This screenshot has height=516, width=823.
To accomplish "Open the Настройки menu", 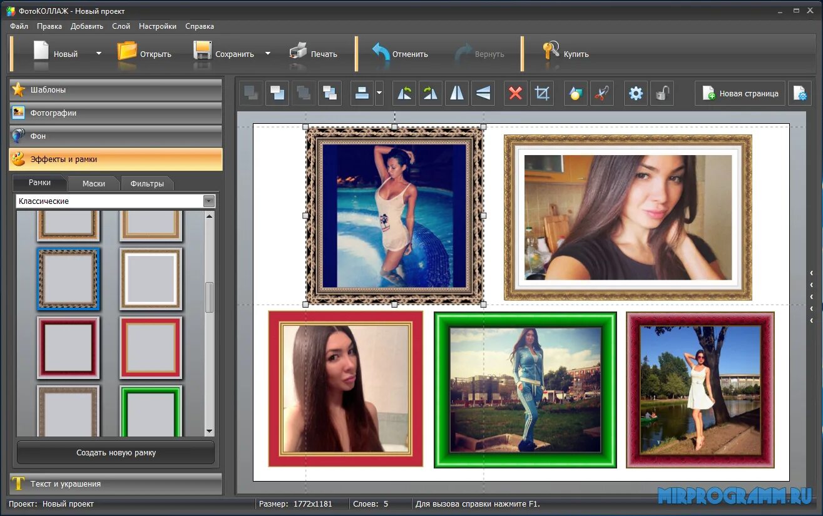I will (x=158, y=26).
